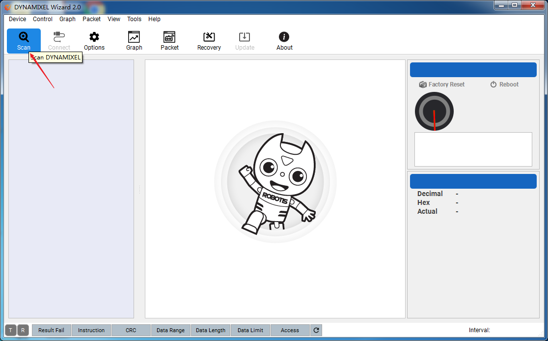Open the Graph tool in the toolbar

(134, 41)
